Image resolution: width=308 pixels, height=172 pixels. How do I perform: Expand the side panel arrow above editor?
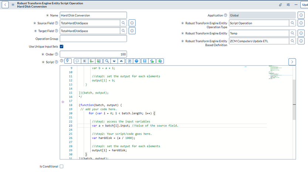[x=292, y=62]
